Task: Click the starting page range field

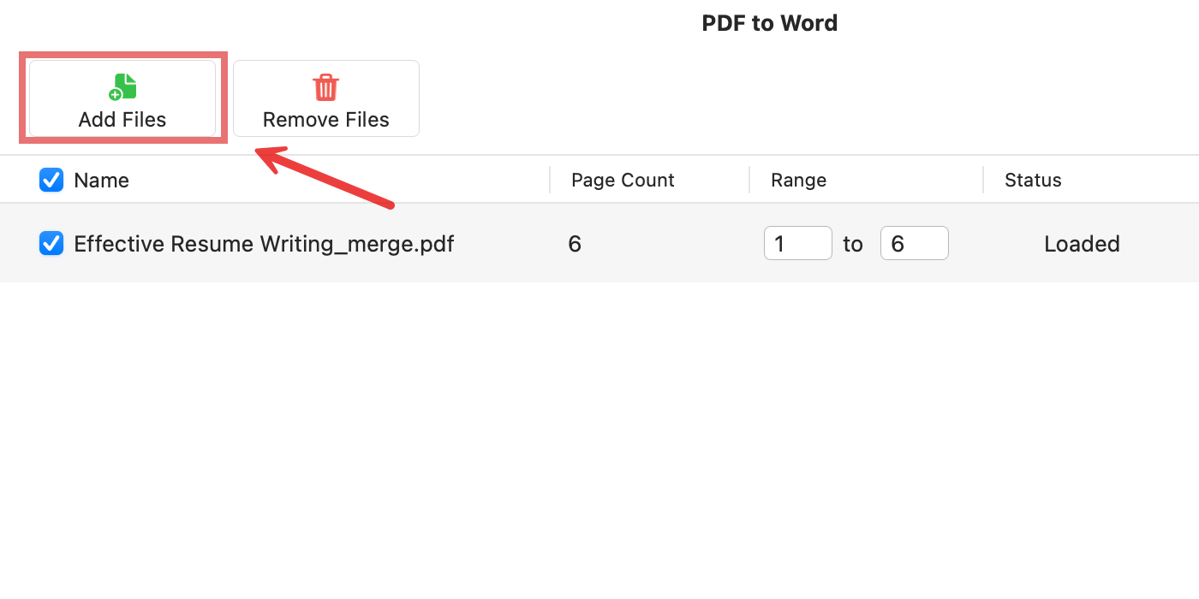Action: coord(797,243)
